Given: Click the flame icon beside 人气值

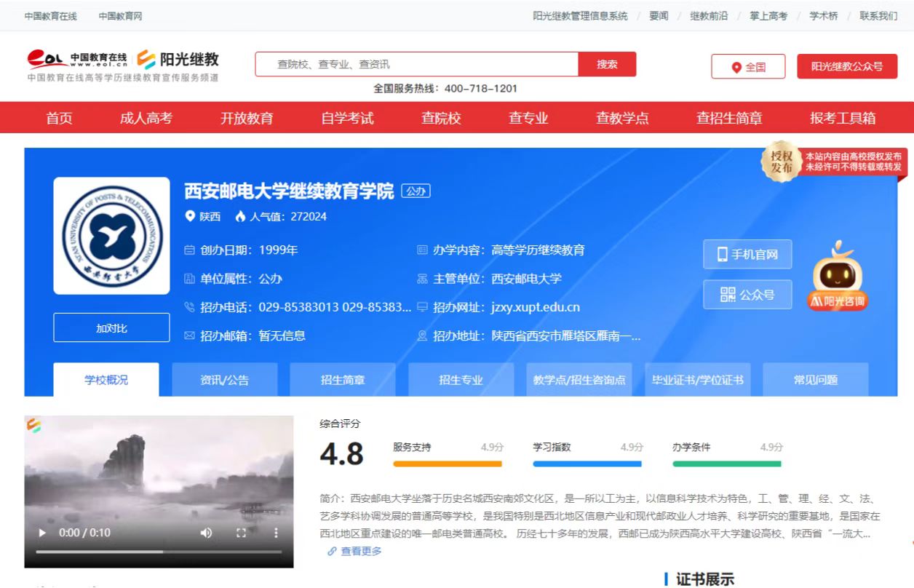Looking at the screenshot, I should (x=241, y=216).
